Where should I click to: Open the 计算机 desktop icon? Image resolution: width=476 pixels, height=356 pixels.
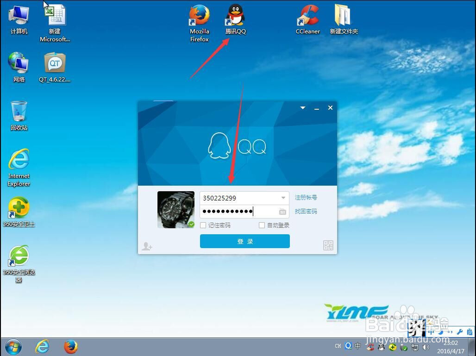[19, 19]
